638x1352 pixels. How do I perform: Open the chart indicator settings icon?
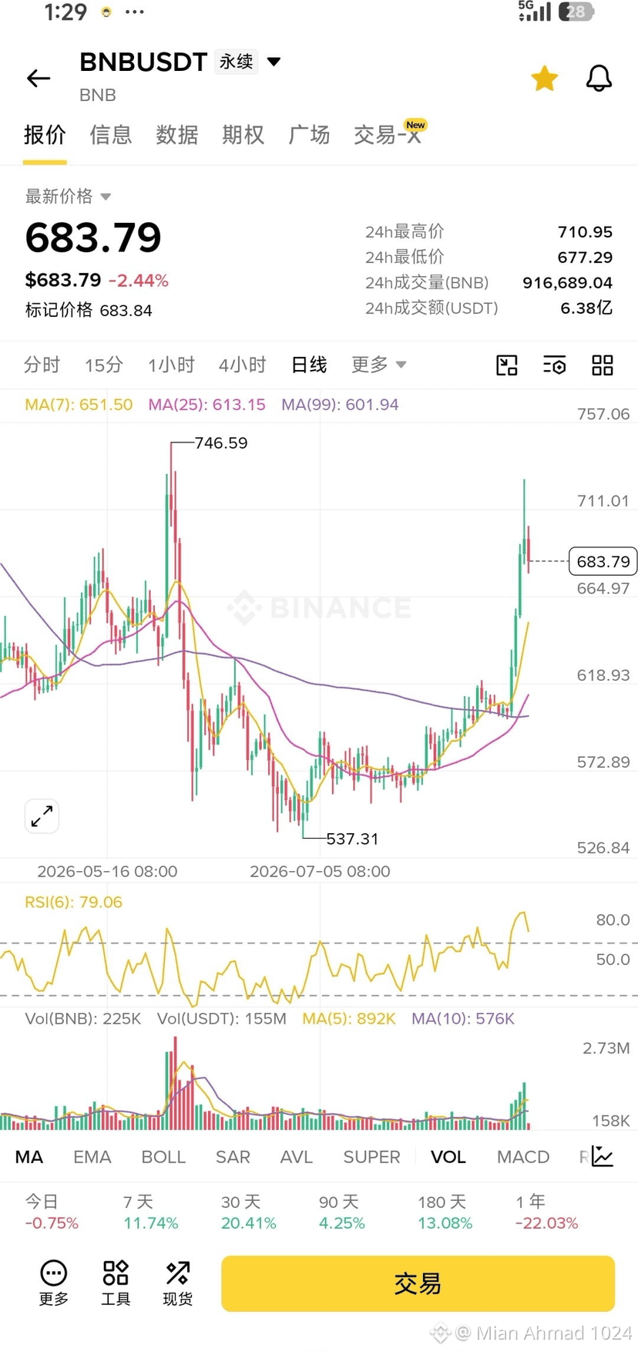coord(554,365)
